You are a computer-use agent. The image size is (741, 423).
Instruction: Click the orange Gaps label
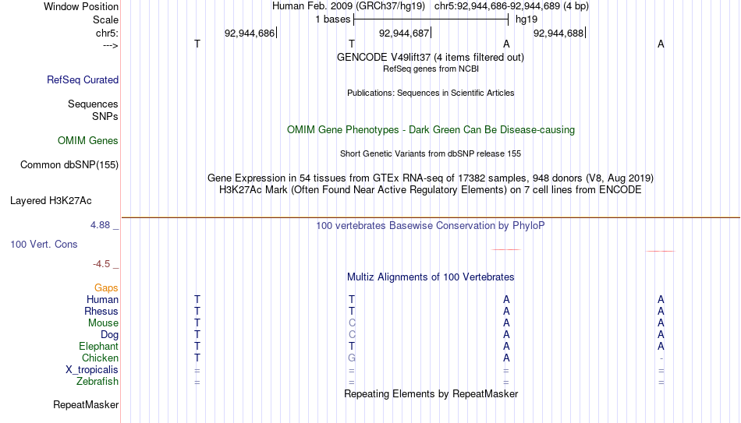click(x=106, y=287)
